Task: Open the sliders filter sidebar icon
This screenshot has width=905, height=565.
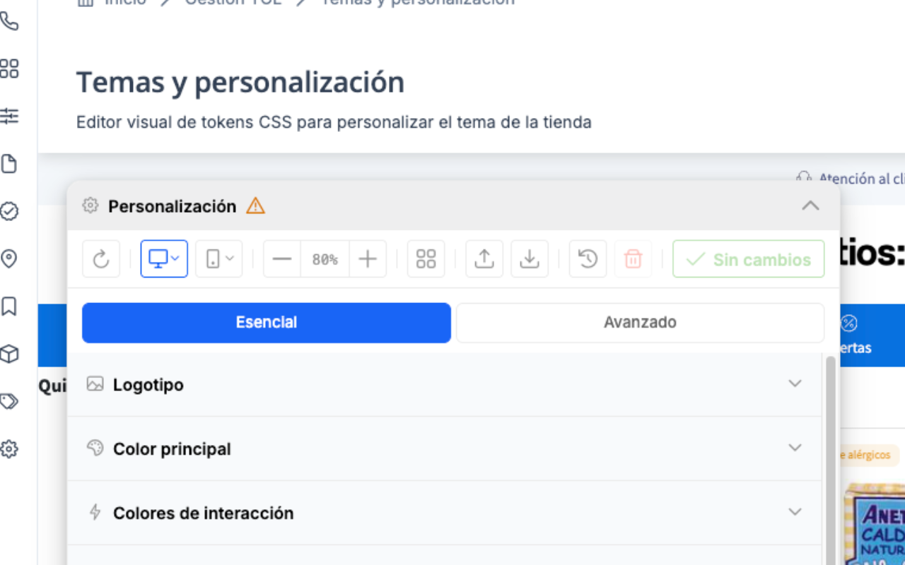Action: pos(9,116)
